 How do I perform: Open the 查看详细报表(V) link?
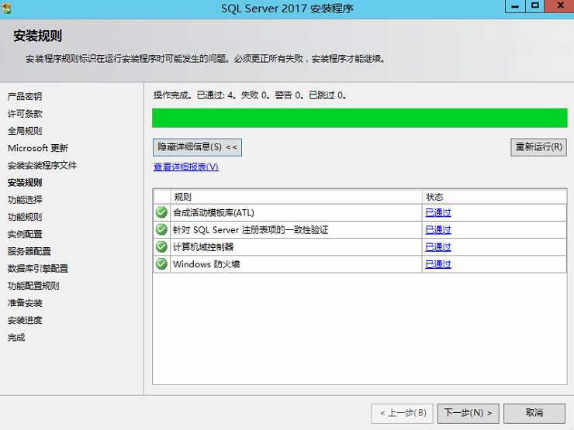click(x=186, y=167)
